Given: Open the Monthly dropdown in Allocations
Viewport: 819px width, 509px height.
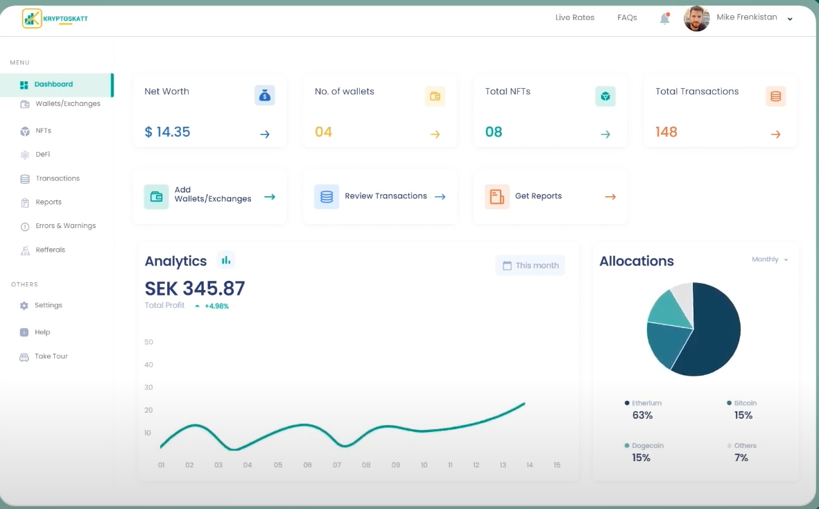Looking at the screenshot, I should click(769, 259).
